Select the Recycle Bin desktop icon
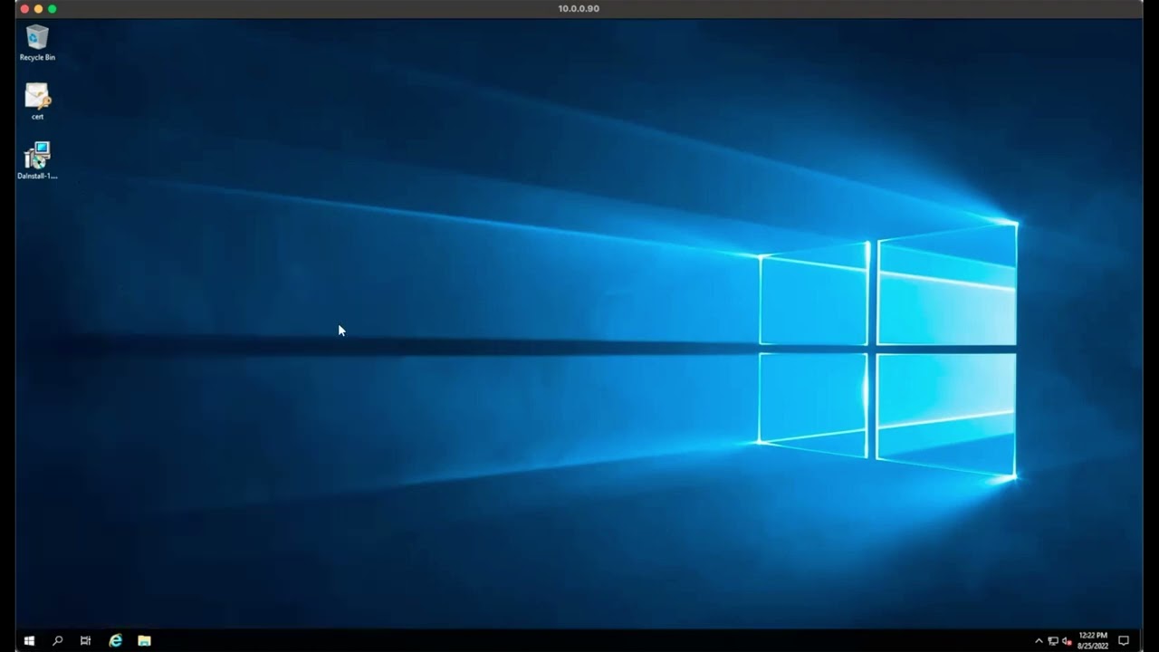1159x652 pixels. click(37, 43)
